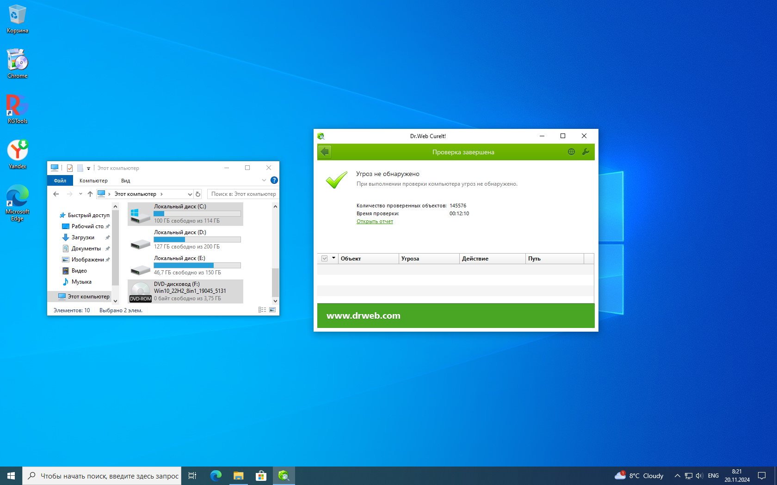The height and width of the screenshot is (485, 777).
Task: Click the green back arrow in Dr.Web
Action: (325, 152)
